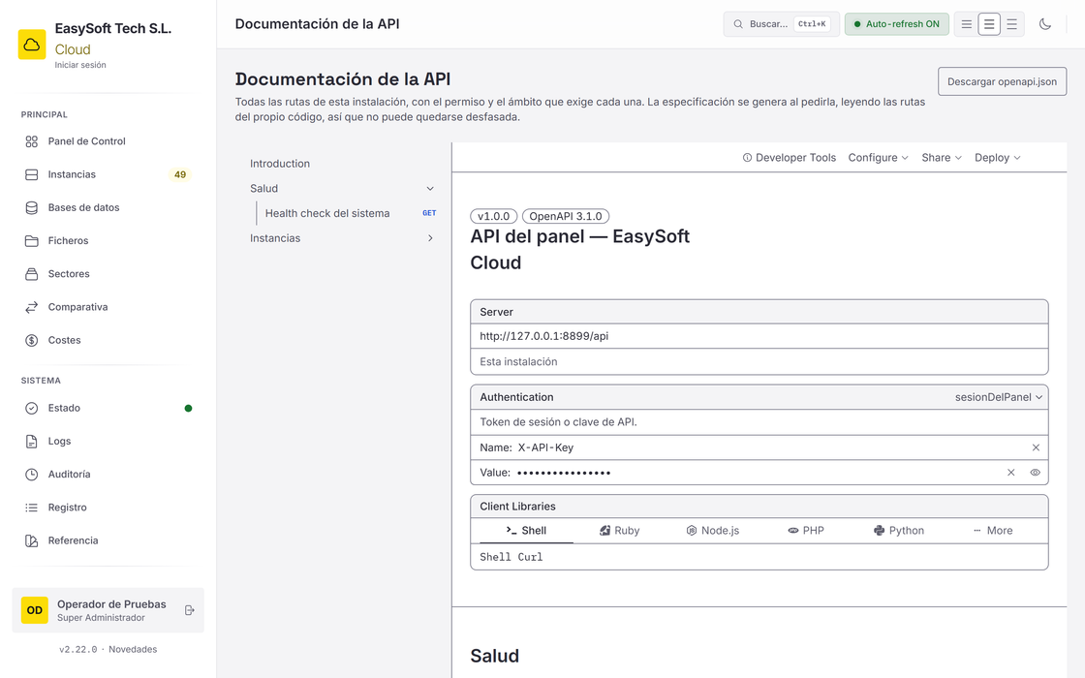Click Iniciar sesión under the logo
The height and width of the screenshot is (678, 1085).
click(80, 65)
